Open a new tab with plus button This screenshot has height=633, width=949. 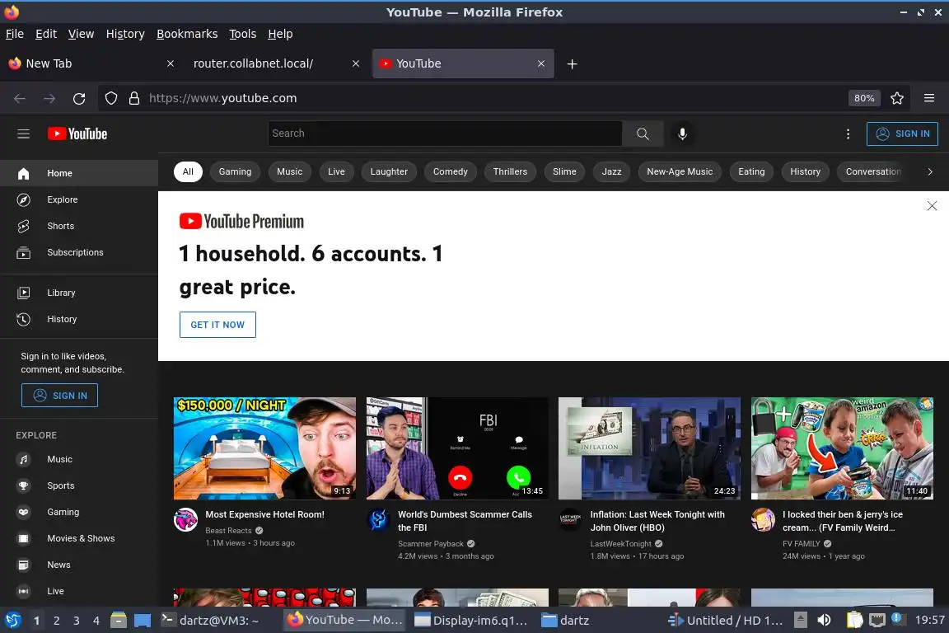[x=572, y=63]
